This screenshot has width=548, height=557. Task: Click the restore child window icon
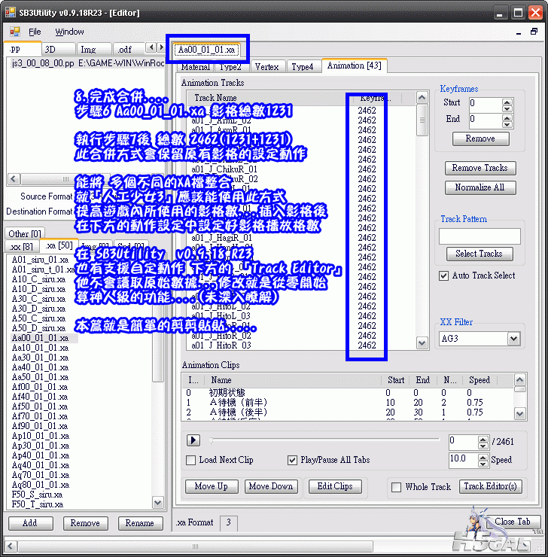[534, 32]
